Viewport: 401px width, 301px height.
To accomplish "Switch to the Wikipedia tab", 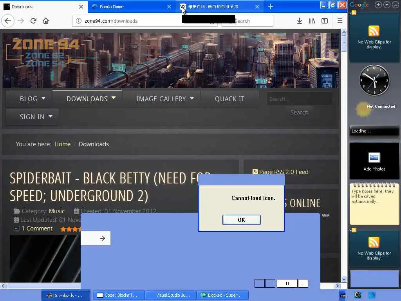I will [220, 6].
